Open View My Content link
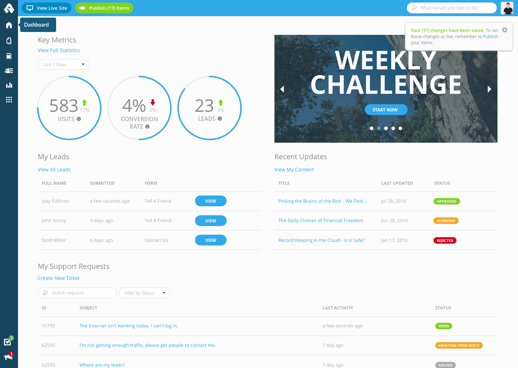 [x=294, y=170]
